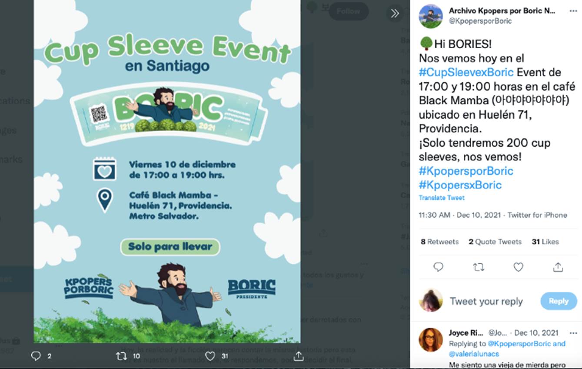Click the reply bubble in tweet panel

coord(438,267)
